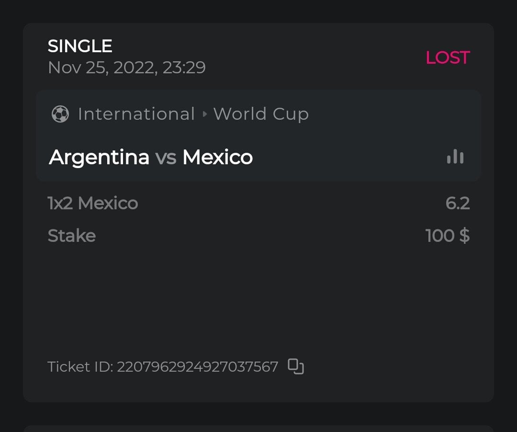Open match statistics bar chart icon
The height and width of the screenshot is (432, 517).
(455, 157)
